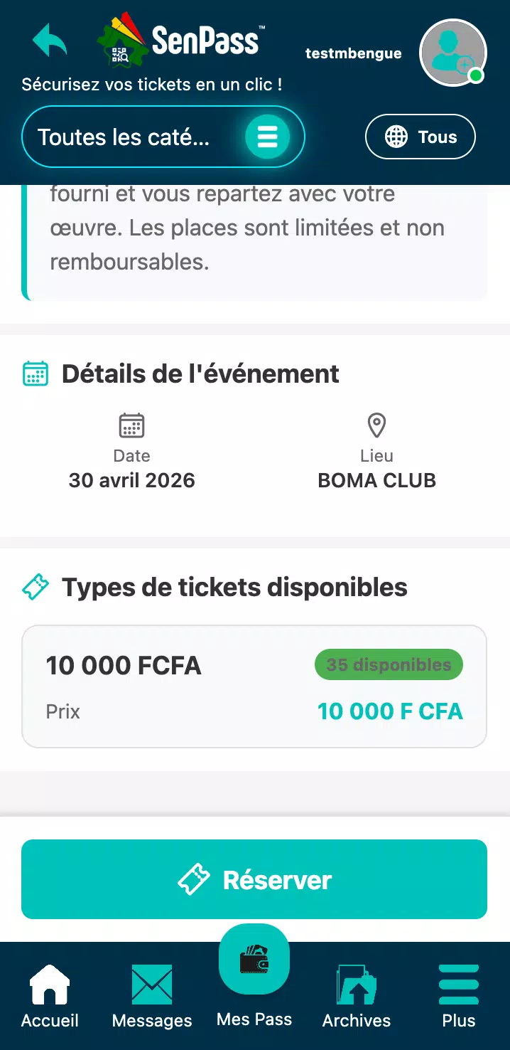Click the ticket icon beside Types de tickets
The image size is (510, 1050).
point(36,588)
